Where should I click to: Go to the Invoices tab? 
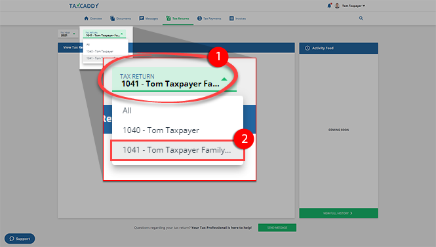click(x=237, y=18)
